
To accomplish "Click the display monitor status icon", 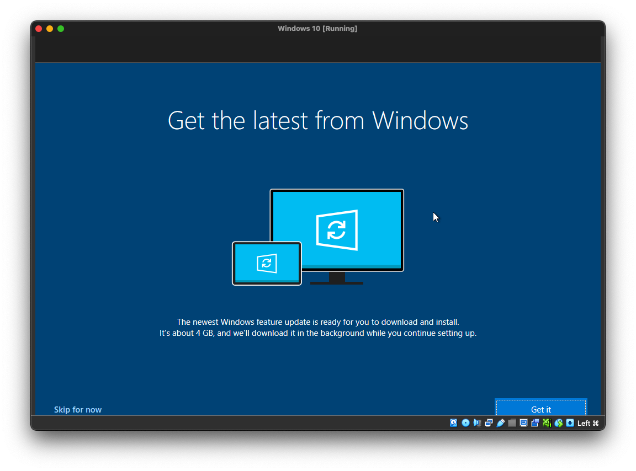I will click(x=523, y=423).
